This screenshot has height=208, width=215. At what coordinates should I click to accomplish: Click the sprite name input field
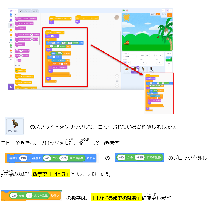point(130,56)
